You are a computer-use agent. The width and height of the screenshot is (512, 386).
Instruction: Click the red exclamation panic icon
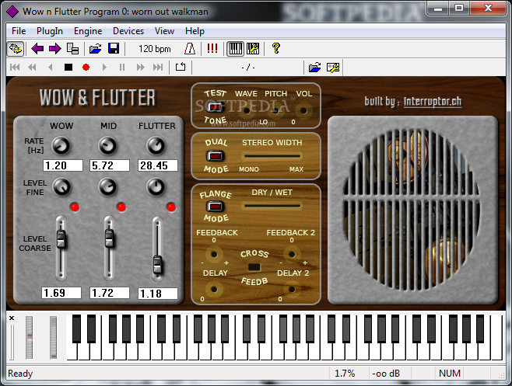(212, 49)
